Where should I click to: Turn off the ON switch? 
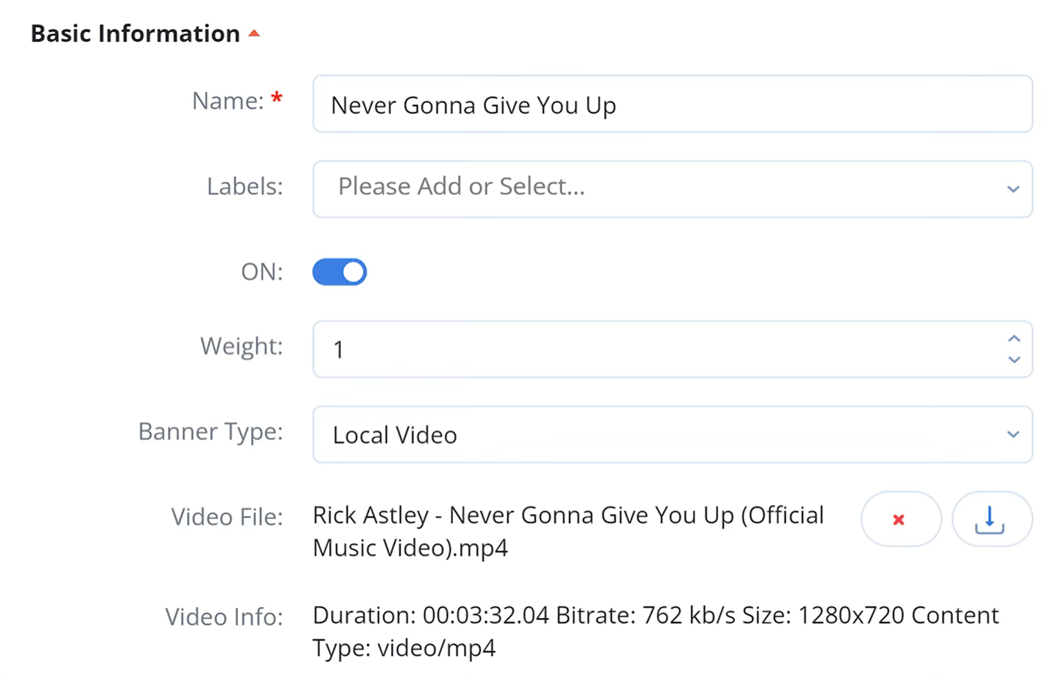pos(339,272)
